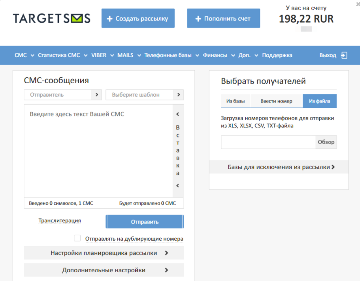The image size is (360, 281).
Task: Expand "Настройки планировщика рассылки"
Action: (104, 253)
